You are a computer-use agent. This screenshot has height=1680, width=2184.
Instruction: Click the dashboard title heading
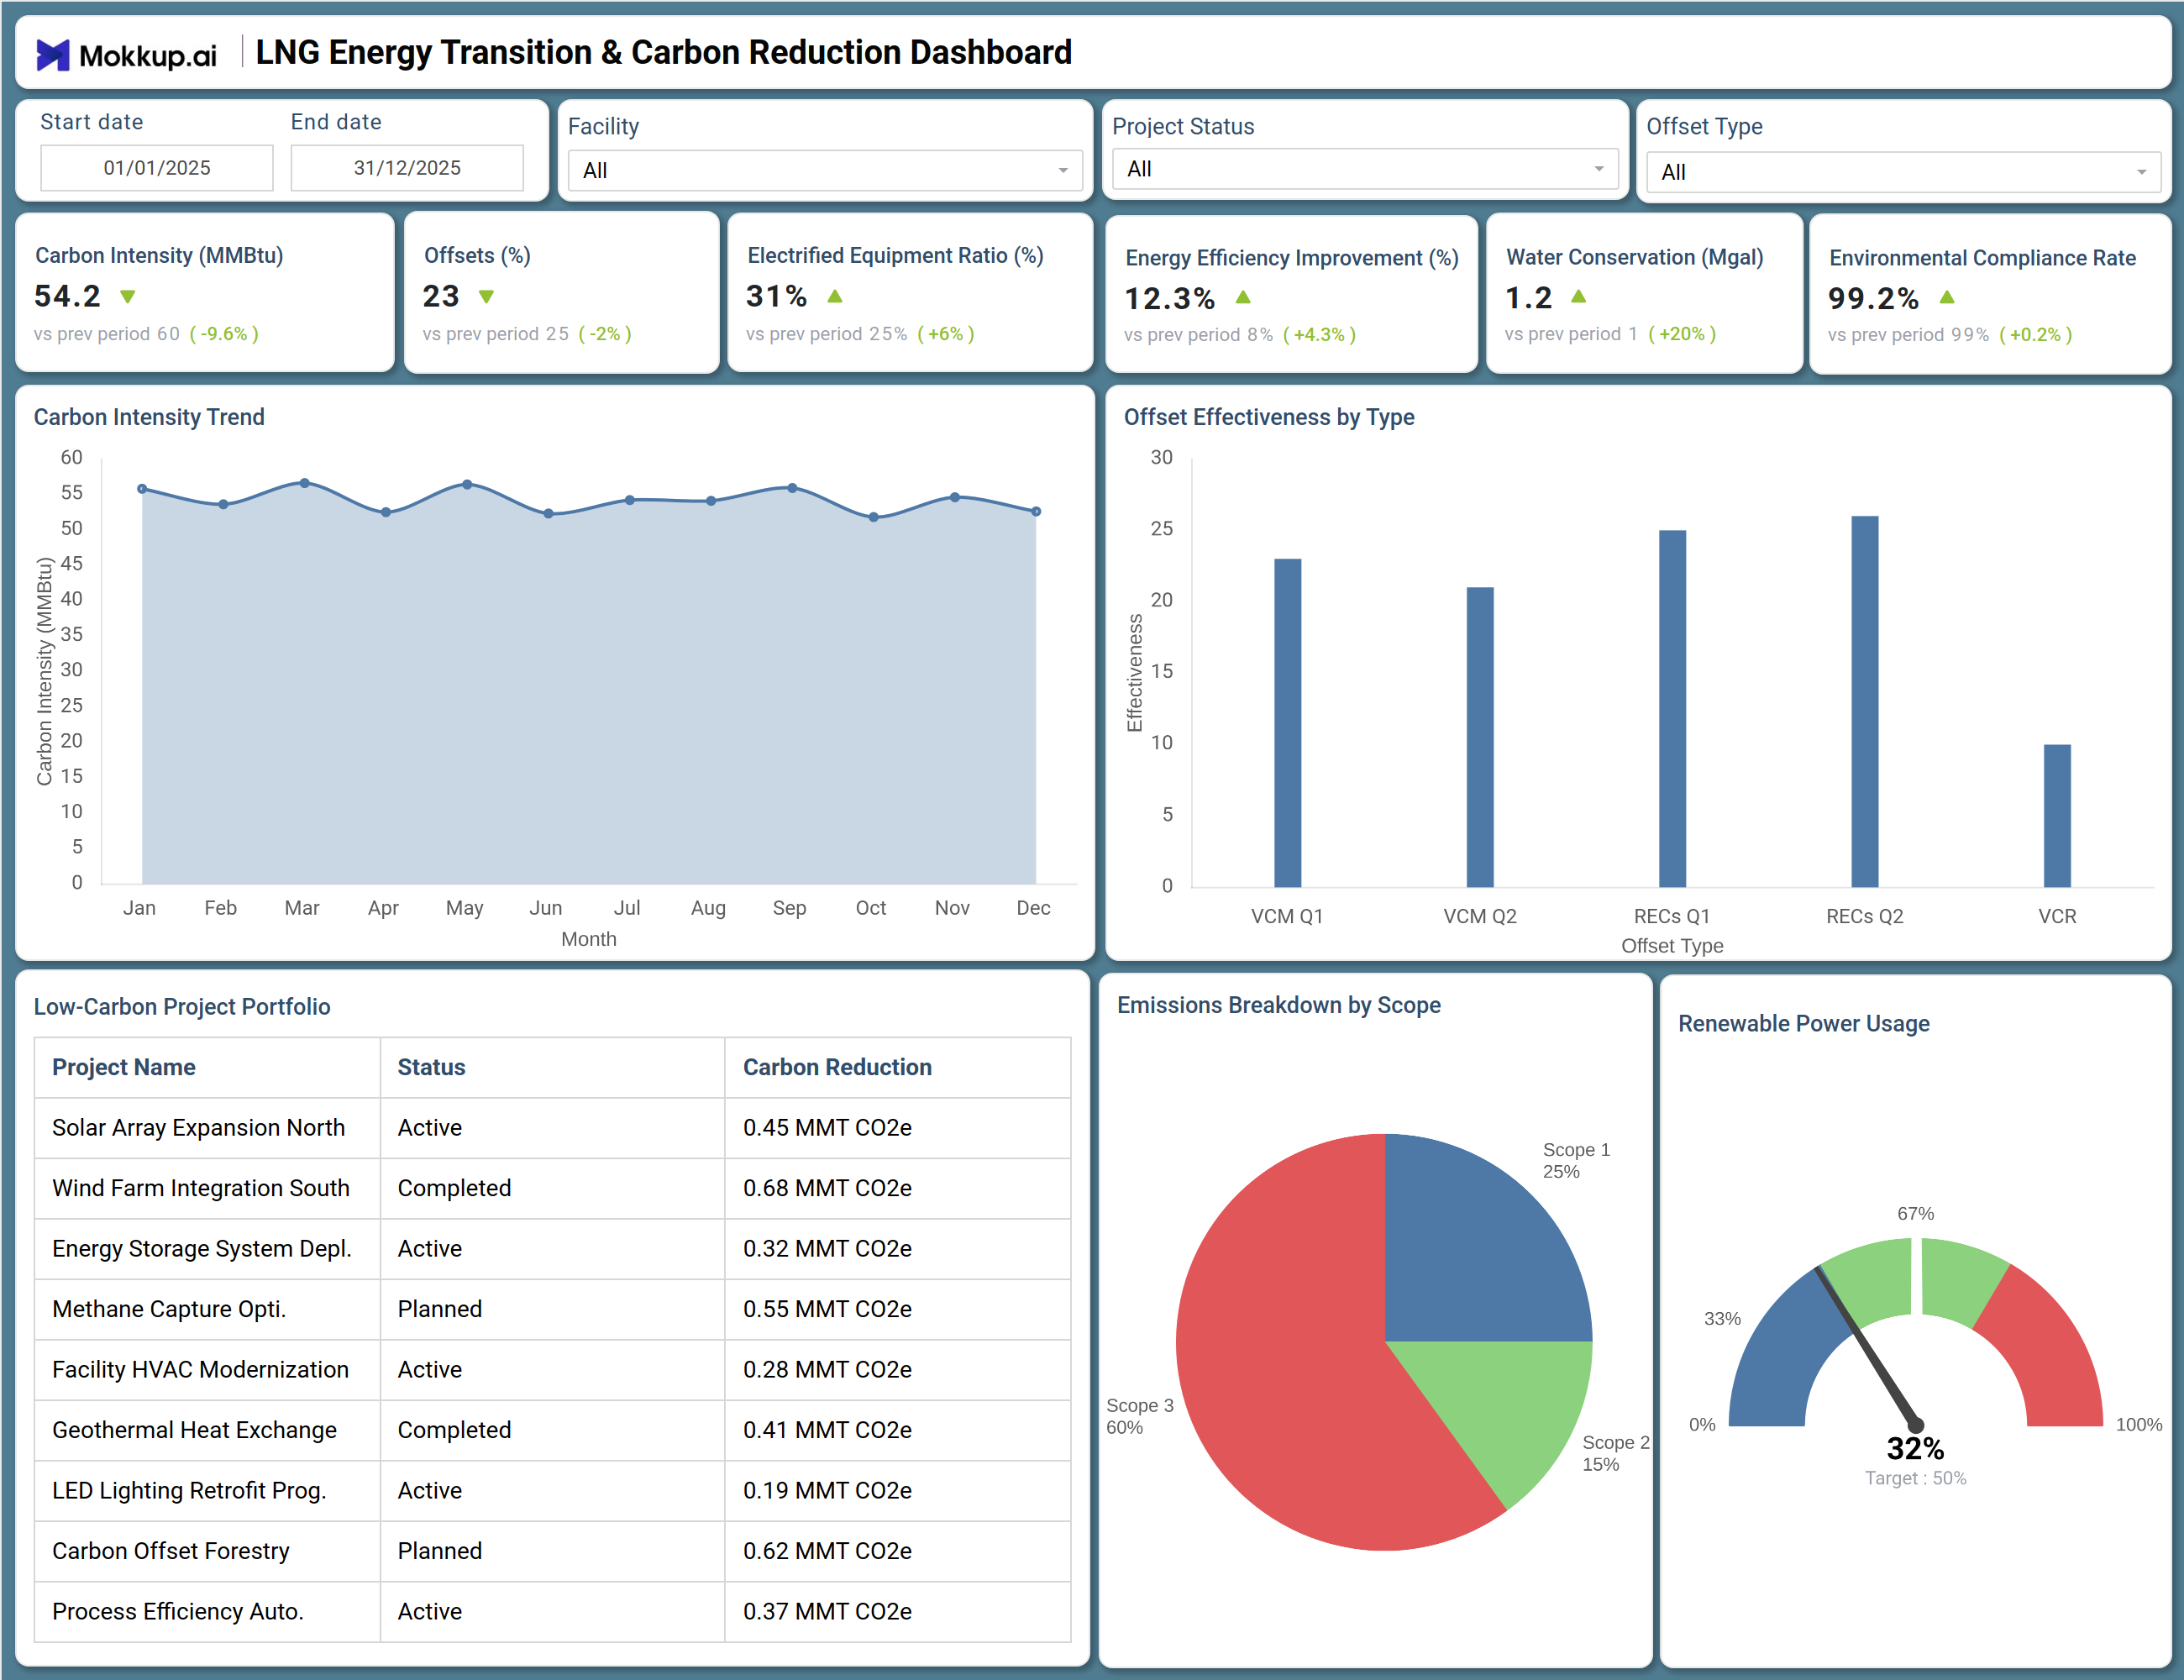click(x=664, y=52)
